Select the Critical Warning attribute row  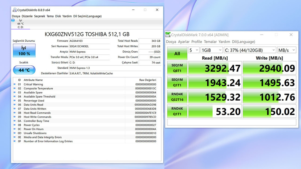(85, 84)
